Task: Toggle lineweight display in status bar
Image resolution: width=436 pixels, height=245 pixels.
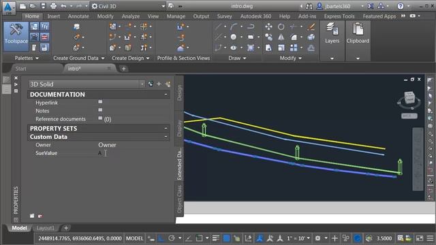Action: pyautogui.click(x=216, y=238)
